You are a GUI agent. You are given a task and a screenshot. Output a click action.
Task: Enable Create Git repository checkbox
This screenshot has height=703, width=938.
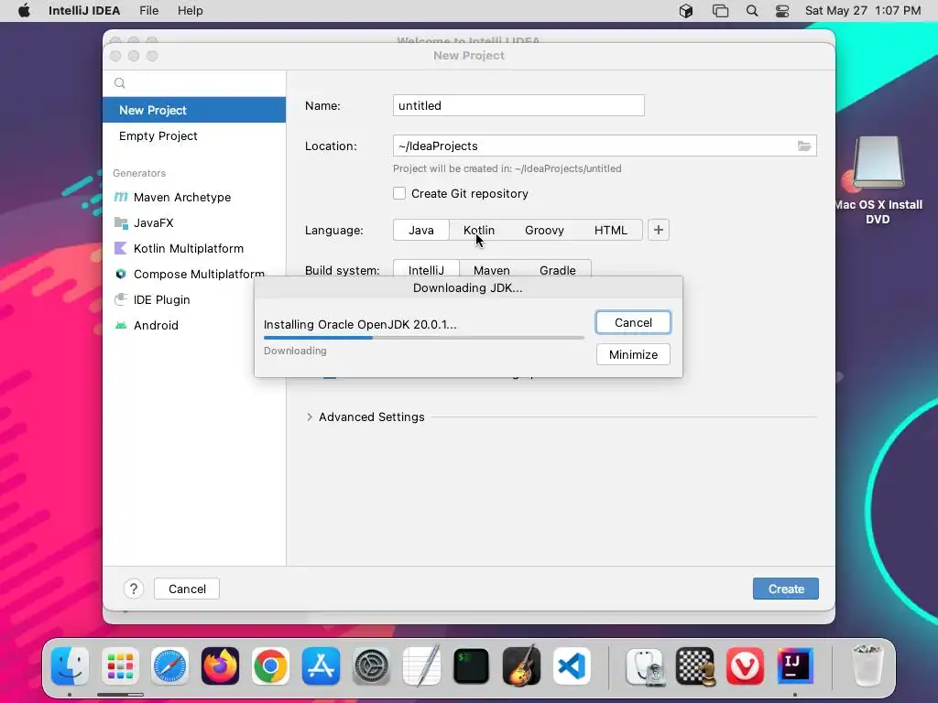(399, 194)
